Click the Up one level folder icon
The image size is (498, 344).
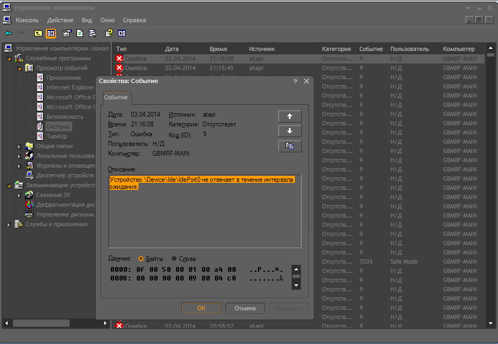tap(38, 33)
